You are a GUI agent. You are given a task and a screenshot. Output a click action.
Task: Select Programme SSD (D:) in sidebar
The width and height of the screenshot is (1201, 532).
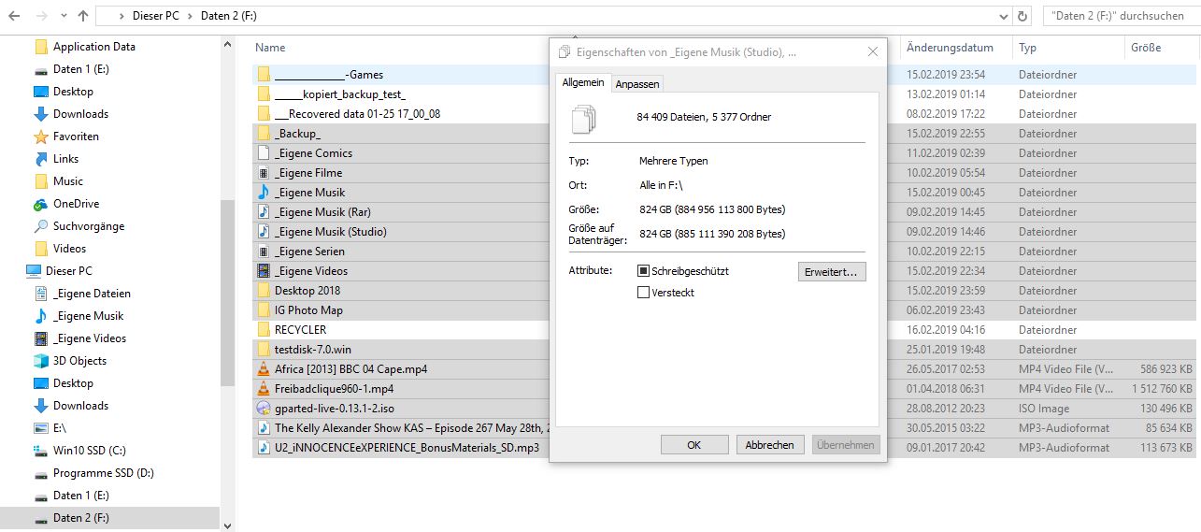pos(103,473)
